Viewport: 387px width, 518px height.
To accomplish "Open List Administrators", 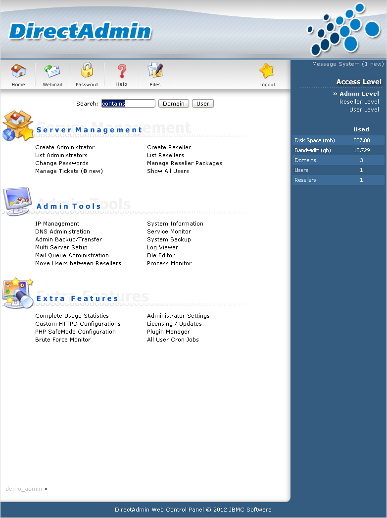I will pyautogui.click(x=61, y=155).
